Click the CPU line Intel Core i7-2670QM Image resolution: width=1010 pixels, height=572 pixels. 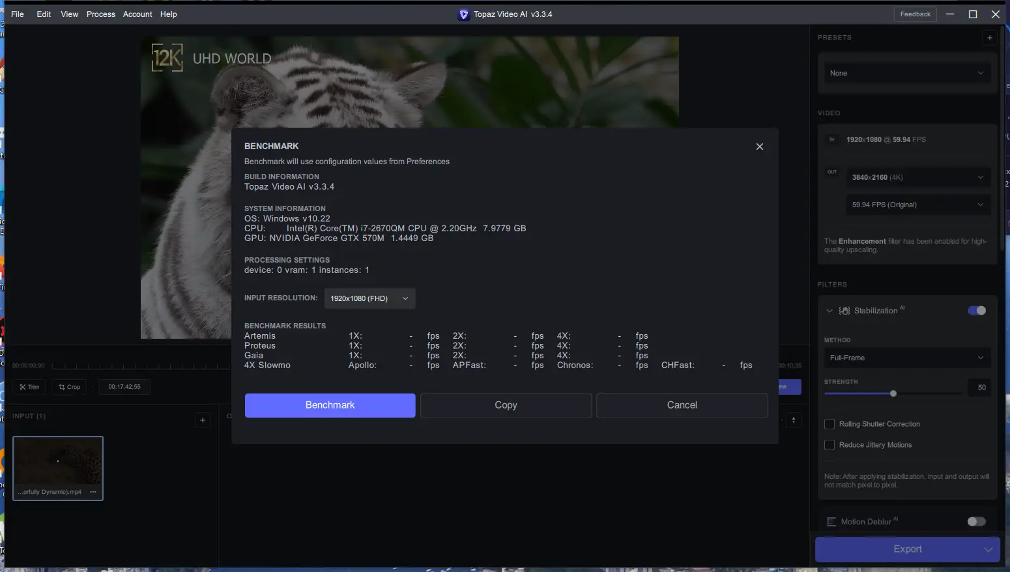[x=385, y=229]
